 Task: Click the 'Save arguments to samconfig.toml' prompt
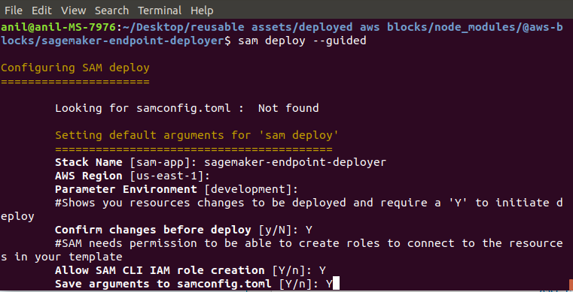(x=194, y=284)
